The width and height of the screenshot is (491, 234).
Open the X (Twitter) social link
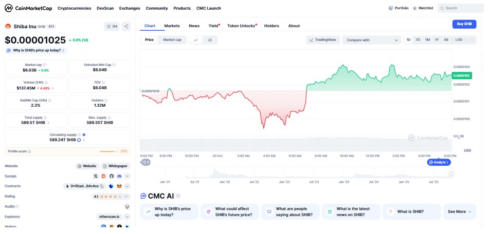(96, 176)
